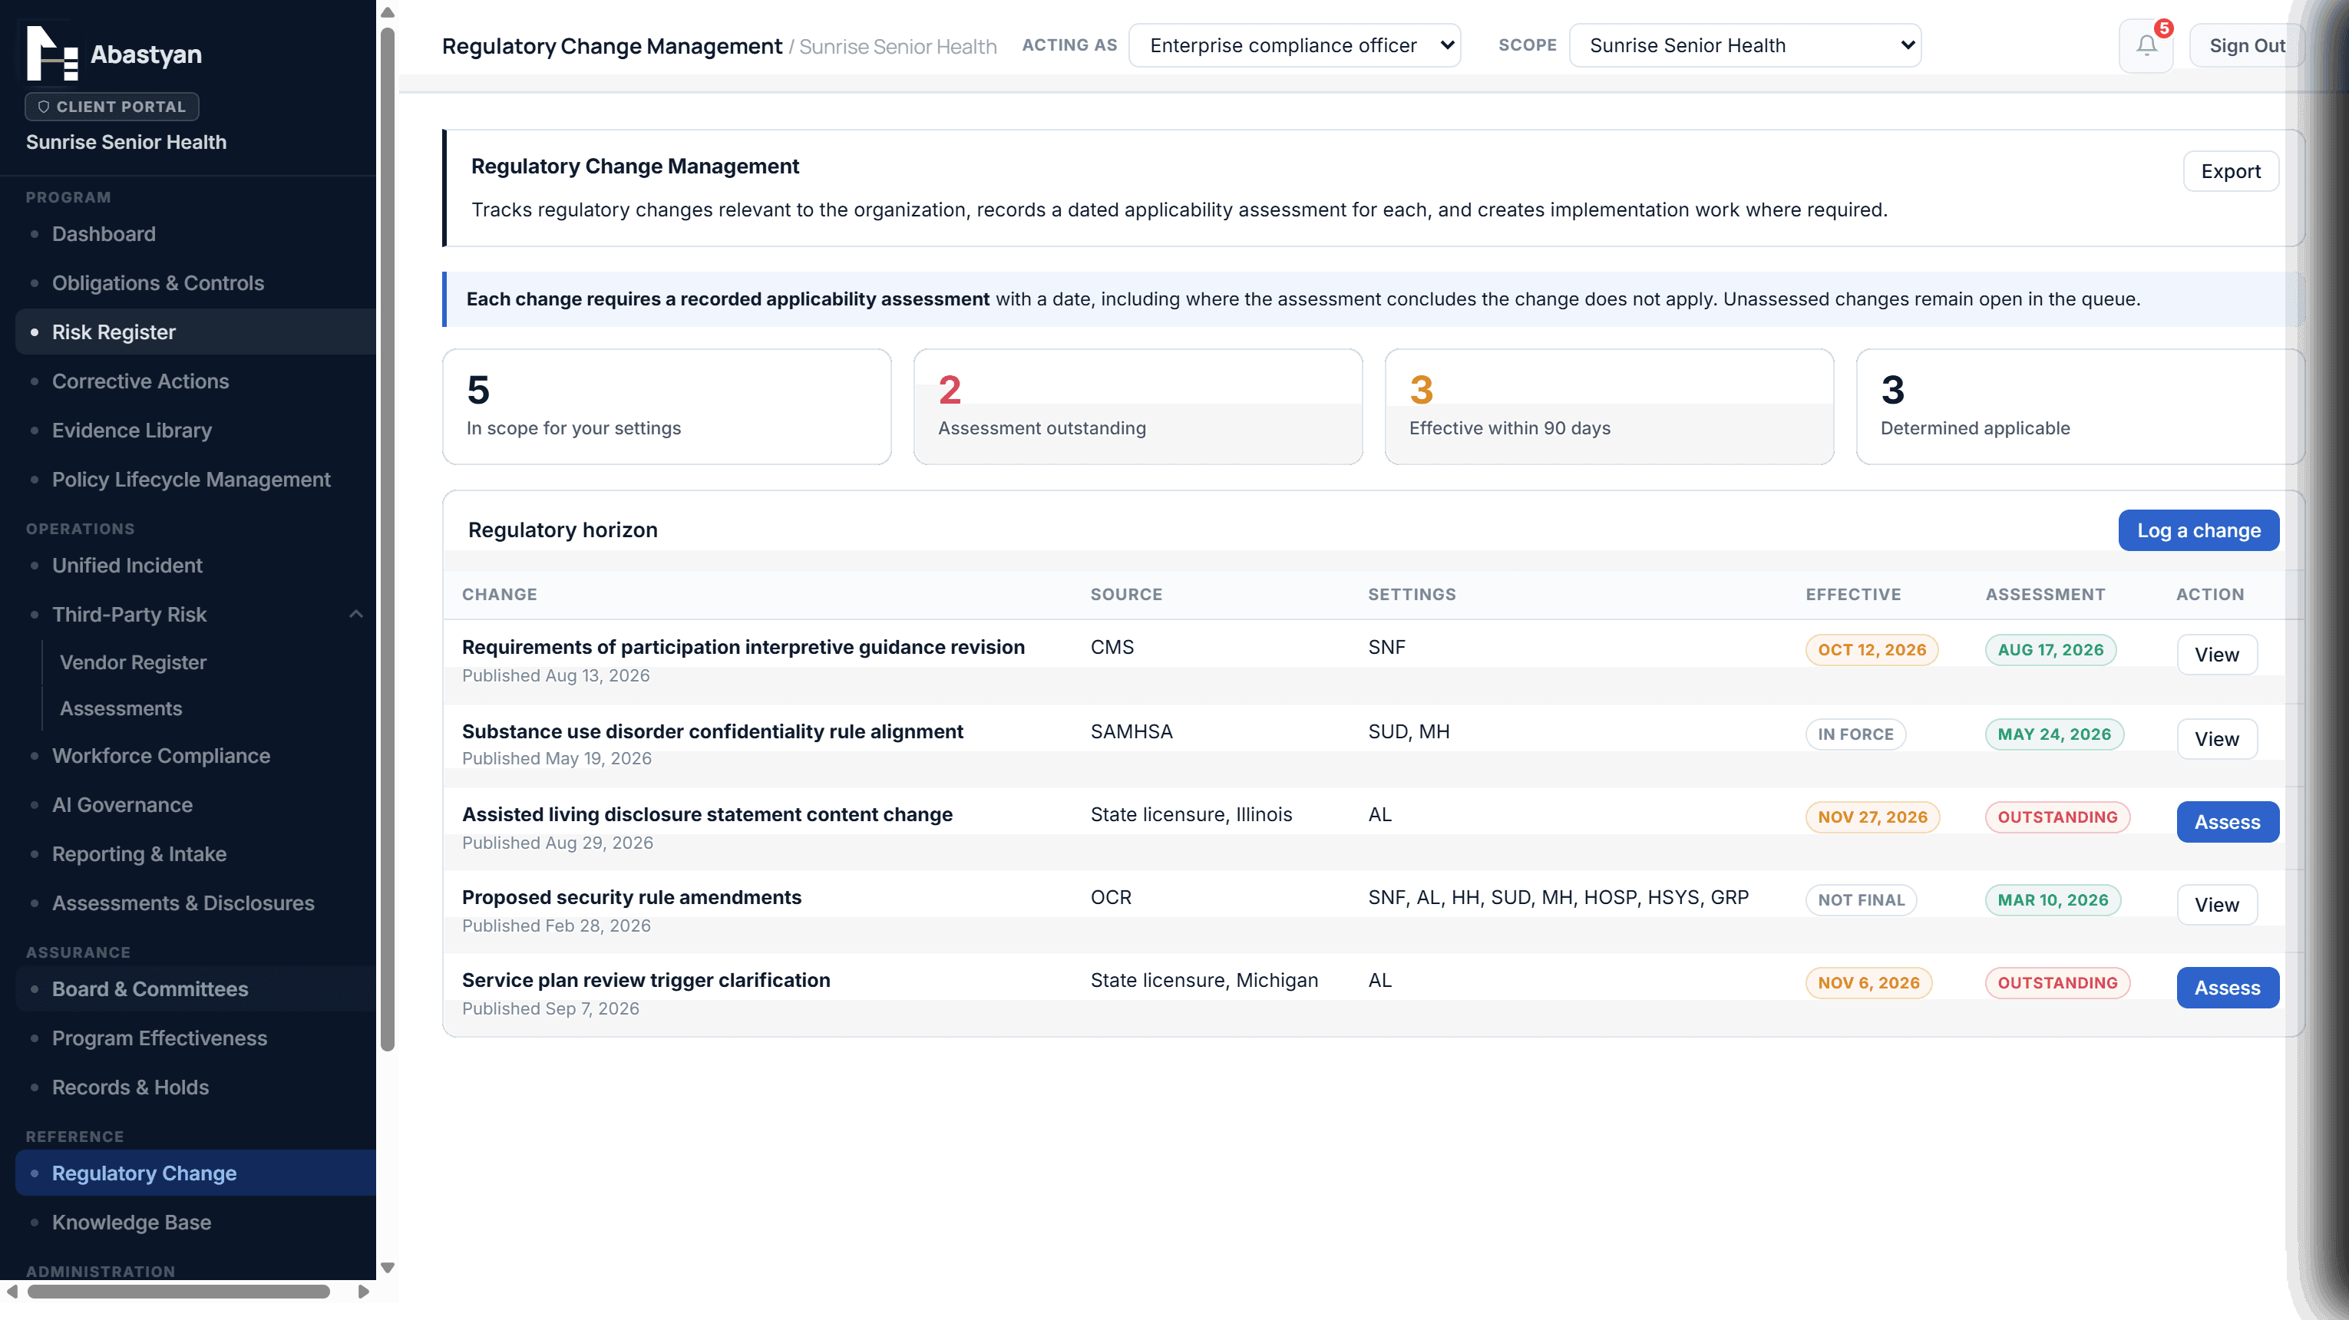This screenshot has height=1320, width=2349.
Task: Open Records & Holds page
Action: (x=195, y=1087)
